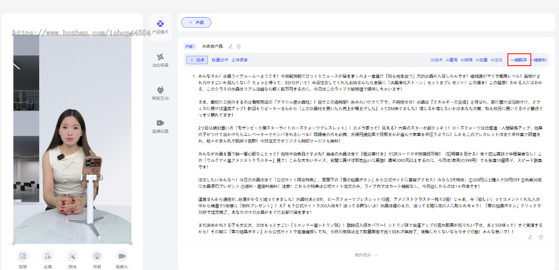The image size is (559, 270).
Task: Click the 未命名产品 product name
Action: coord(212,47)
